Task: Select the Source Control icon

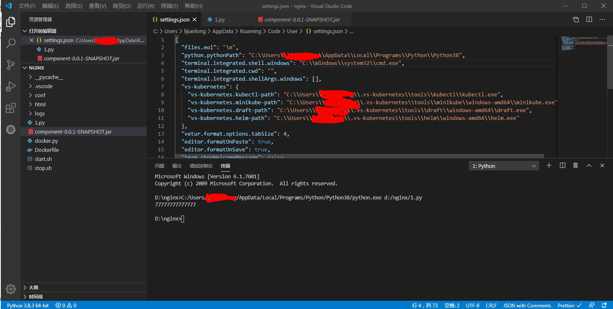Action: [x=11, y=65]
